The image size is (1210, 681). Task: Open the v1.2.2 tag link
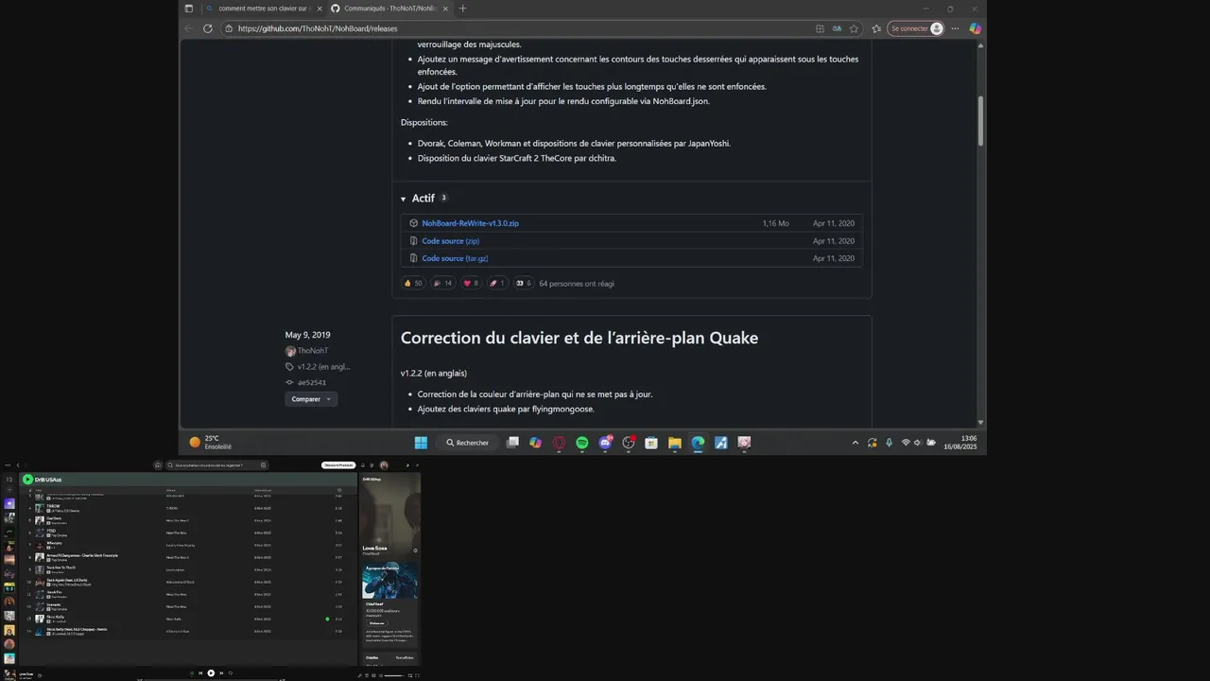(x=323, y=367)
